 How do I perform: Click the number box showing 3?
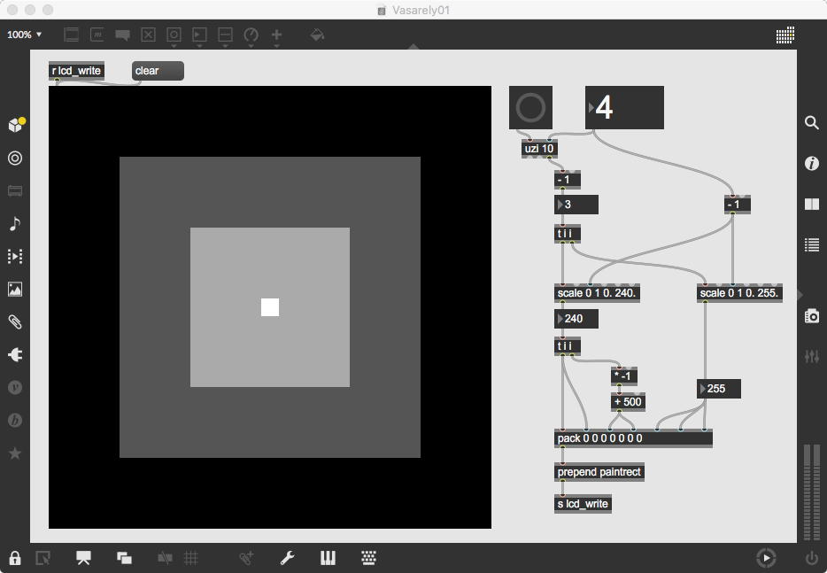pos(576,205)
